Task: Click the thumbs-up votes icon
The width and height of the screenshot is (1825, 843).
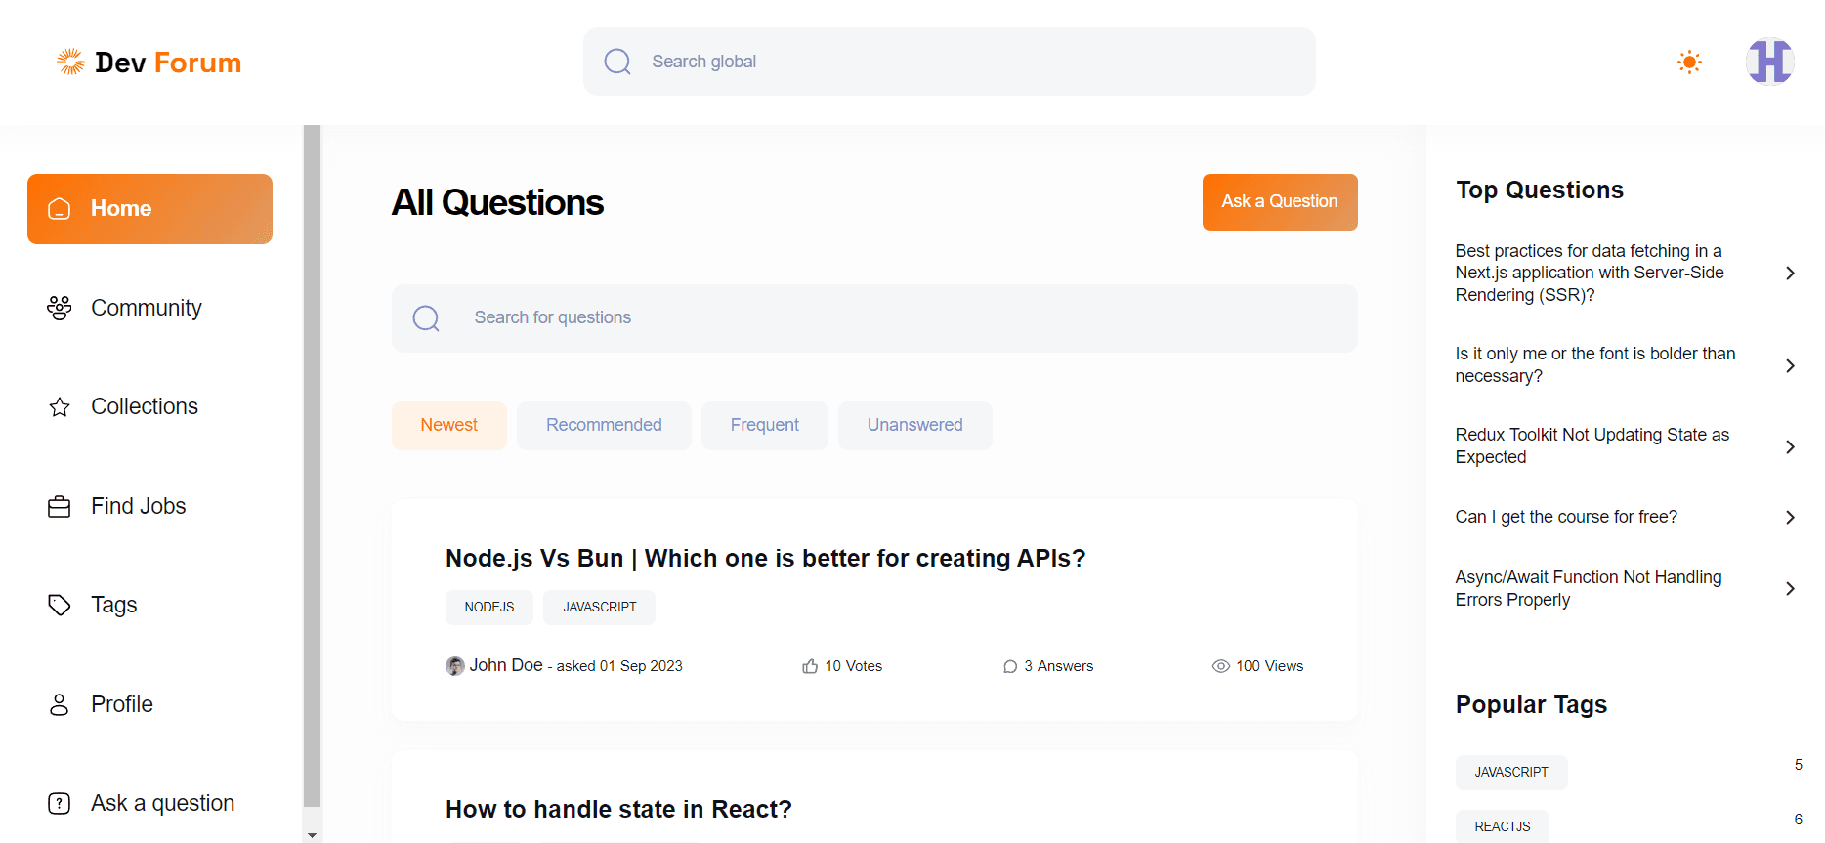Action: (810, 666)
